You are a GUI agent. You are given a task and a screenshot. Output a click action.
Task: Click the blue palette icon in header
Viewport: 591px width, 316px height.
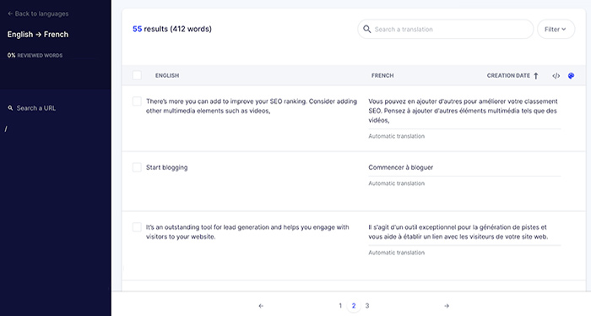click(571, 76)
